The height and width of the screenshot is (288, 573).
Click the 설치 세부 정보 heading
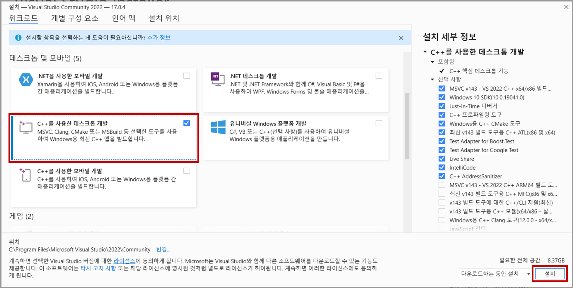click(450, 37)
